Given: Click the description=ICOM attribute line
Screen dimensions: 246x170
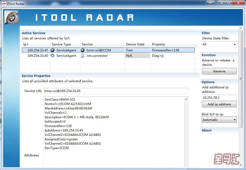Looking at the screenshot, I should coord(77,117).
